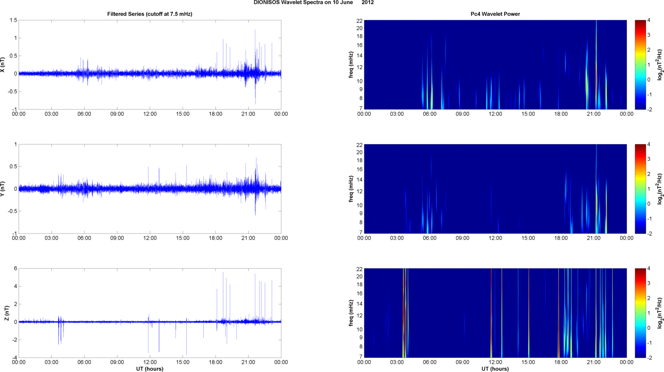Click the bottom spectrogram's colorbar
The image size is (664, 372).
[640, 313]
